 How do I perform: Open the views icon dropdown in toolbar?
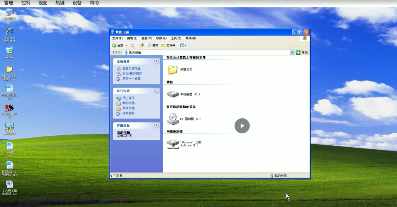click(183, 46)
